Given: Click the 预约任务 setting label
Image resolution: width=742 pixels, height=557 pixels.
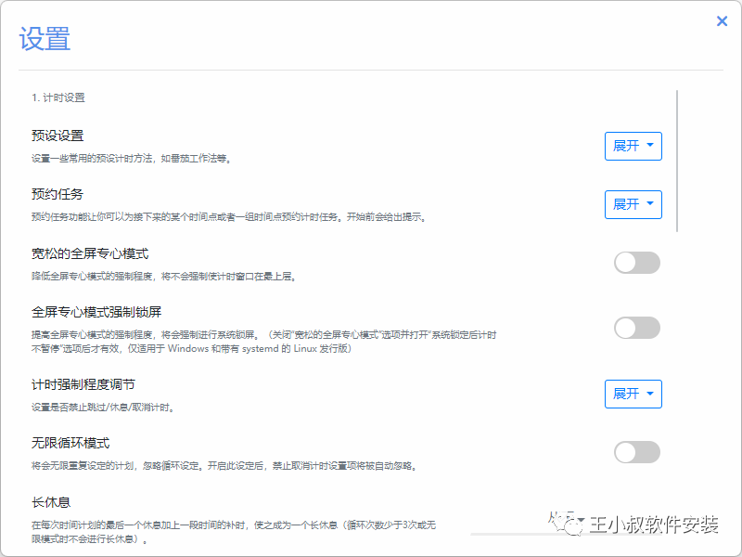Looking at the screenshot, I should tap(58, 194).
